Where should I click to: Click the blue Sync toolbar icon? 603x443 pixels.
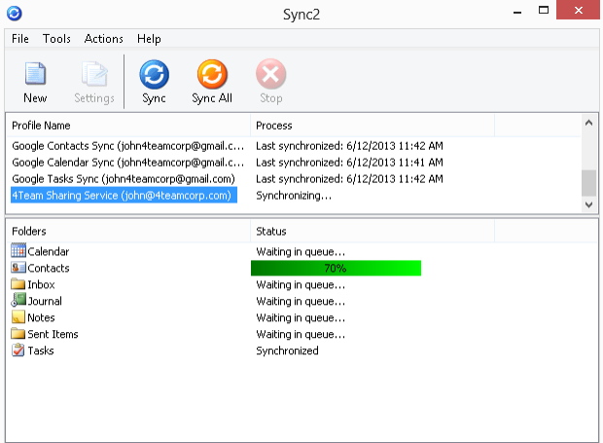[154, 74]
